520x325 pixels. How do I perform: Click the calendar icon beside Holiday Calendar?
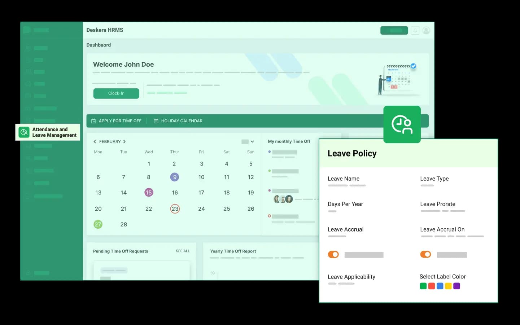(x=156, y=121)
